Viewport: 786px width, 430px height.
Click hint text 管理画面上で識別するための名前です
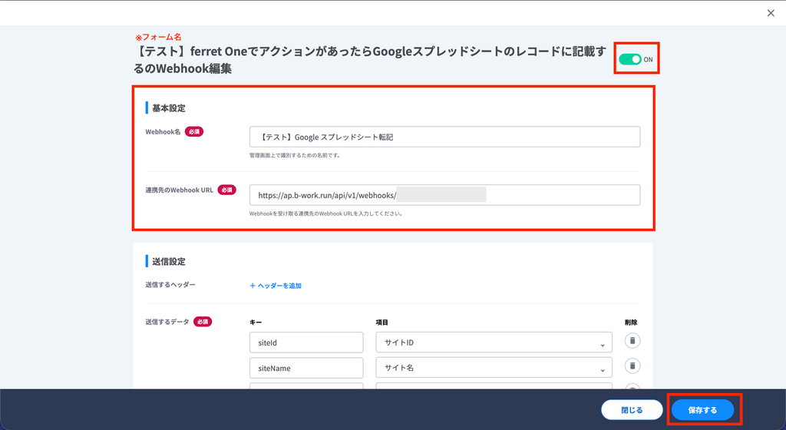[x=296, y=155]
